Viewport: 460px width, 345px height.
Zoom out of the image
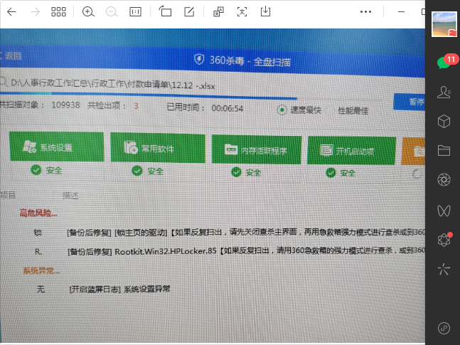pos(112,12)
